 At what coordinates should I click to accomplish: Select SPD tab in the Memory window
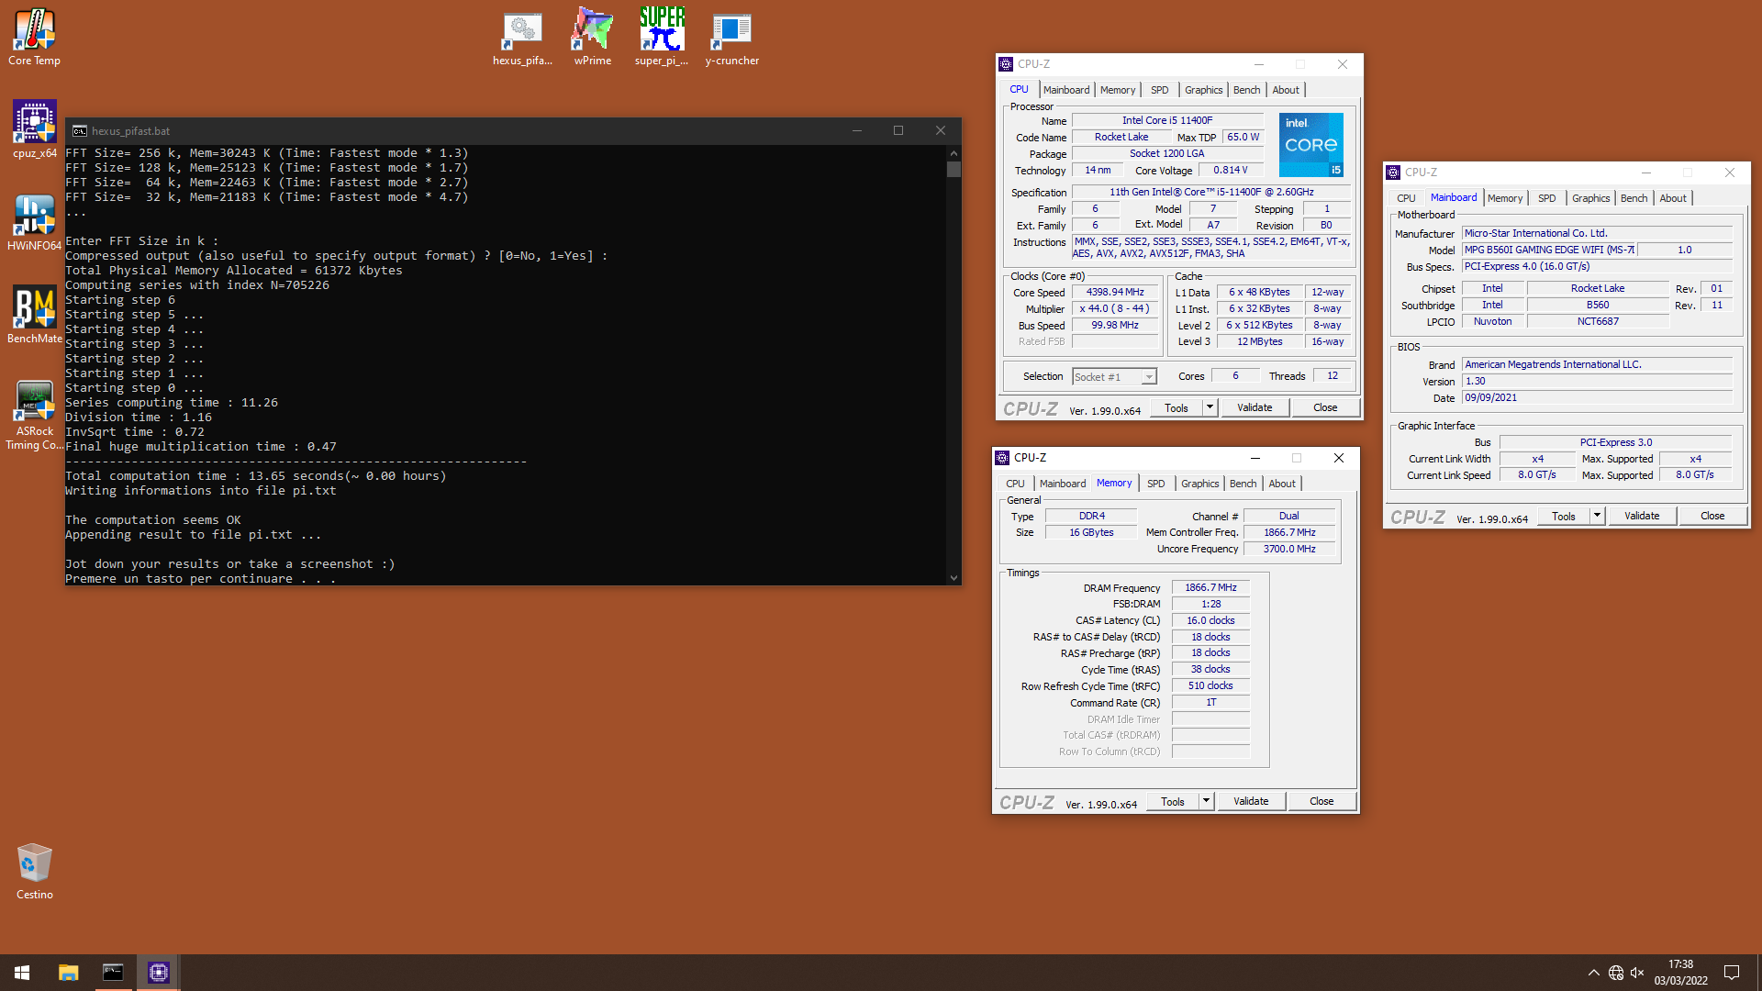click(1156, 484)
